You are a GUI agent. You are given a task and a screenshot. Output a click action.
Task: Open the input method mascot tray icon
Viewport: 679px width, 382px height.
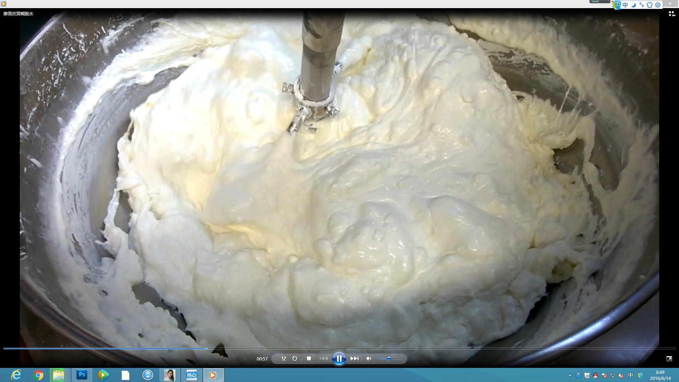640,375
